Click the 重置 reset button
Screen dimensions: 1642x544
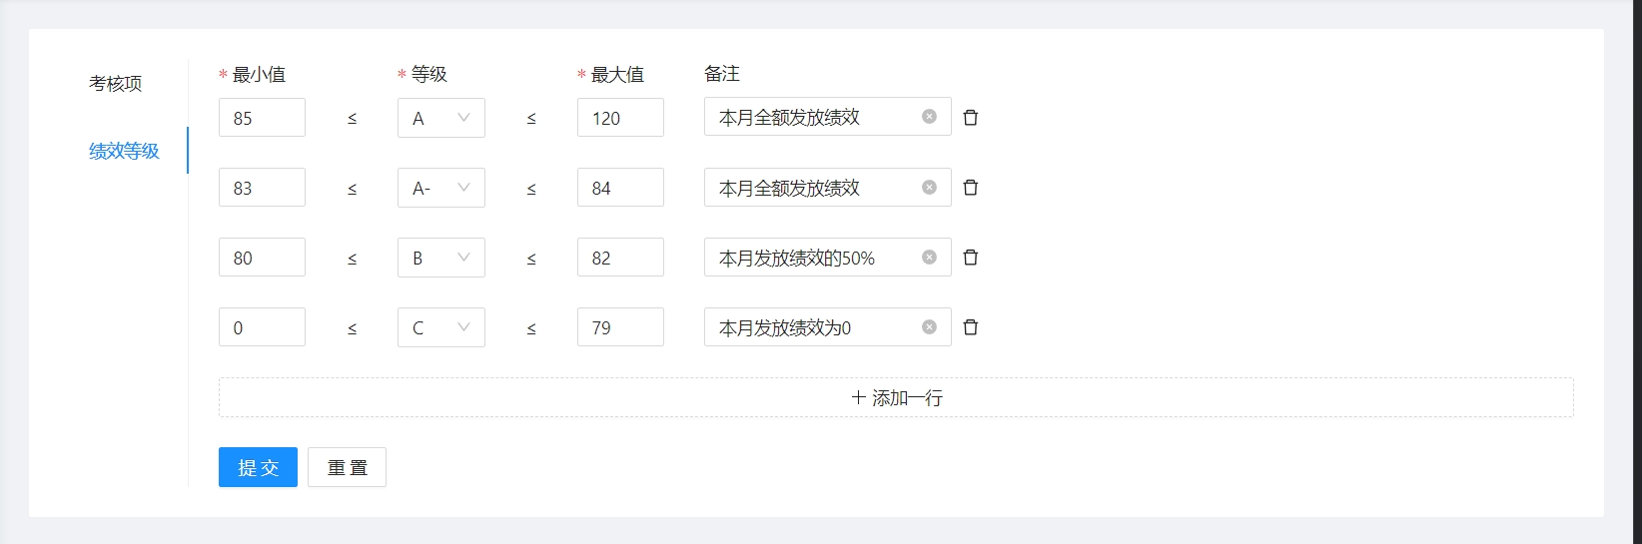pyautogui.click(x=347, y=467)
